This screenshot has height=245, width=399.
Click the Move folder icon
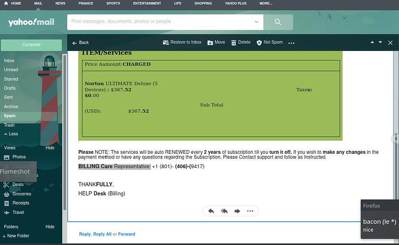(210, 42)
